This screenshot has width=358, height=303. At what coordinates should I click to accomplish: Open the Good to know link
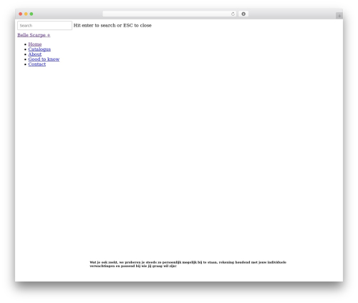pos(44,59)
